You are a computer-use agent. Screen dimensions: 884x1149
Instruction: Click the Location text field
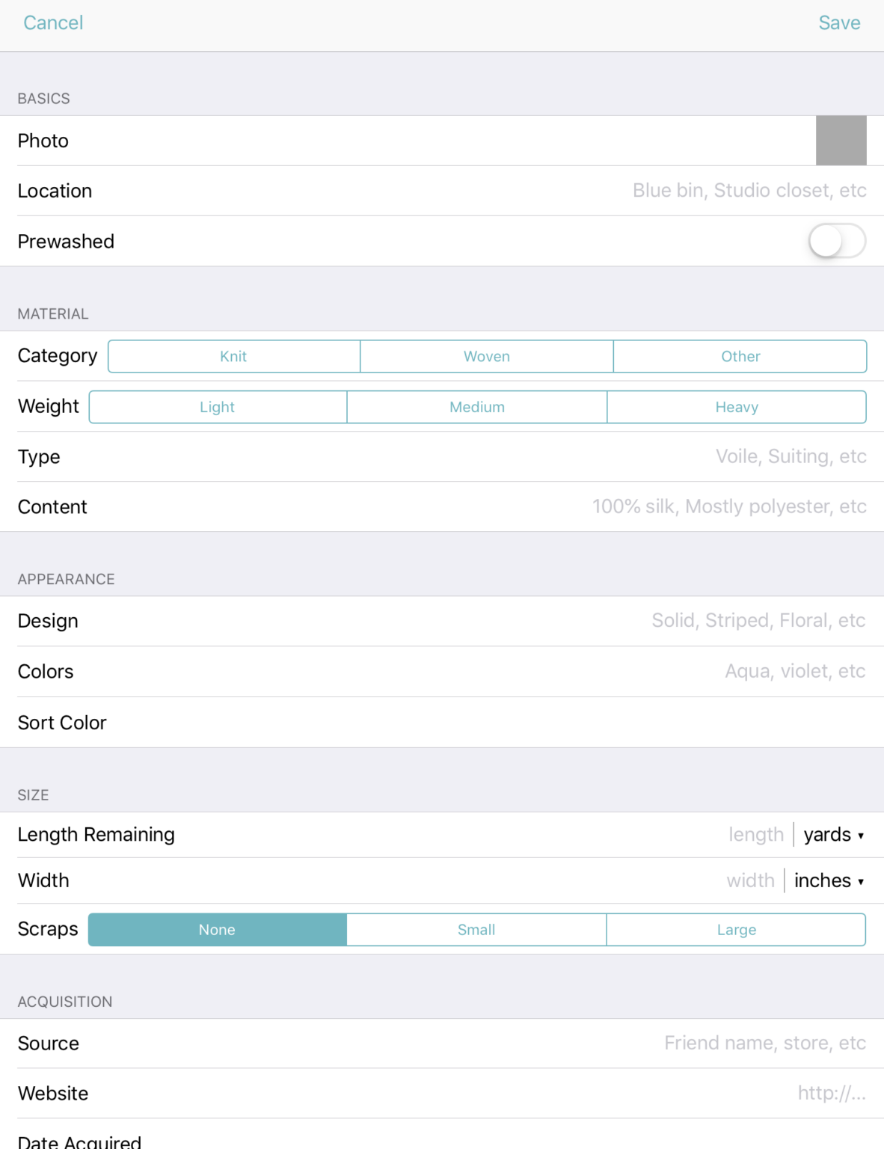[749, 191]
